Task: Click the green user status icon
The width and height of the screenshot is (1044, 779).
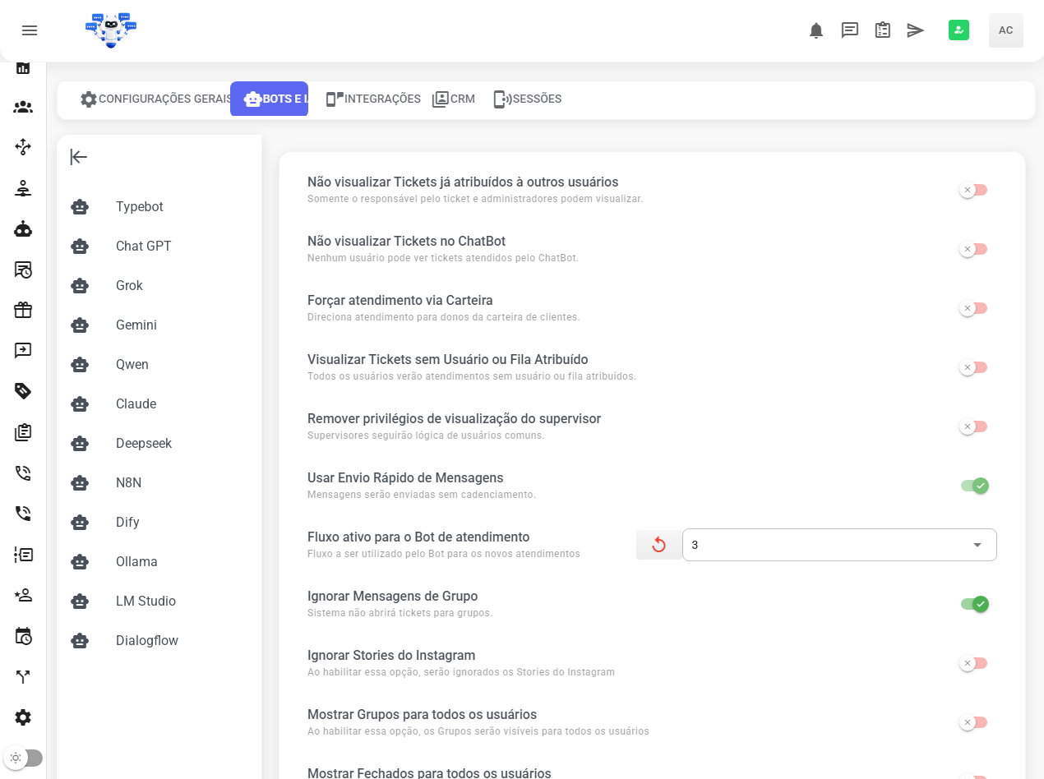Action: [959, 30]
